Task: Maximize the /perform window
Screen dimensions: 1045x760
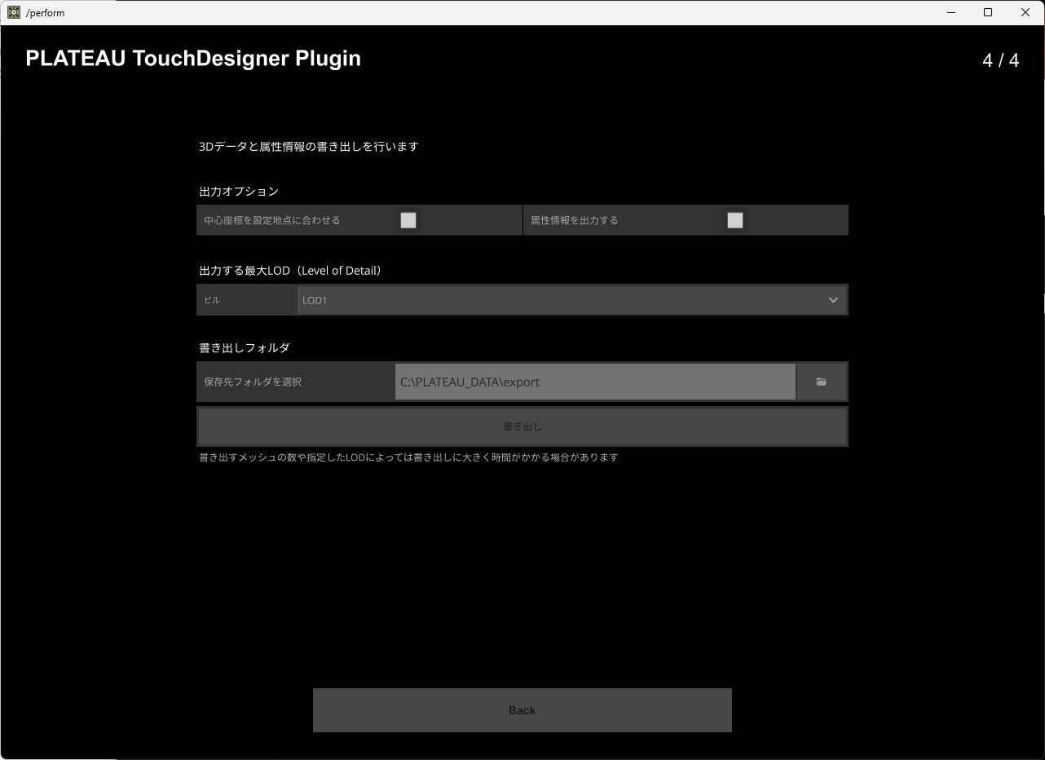Action: point(988,12)
